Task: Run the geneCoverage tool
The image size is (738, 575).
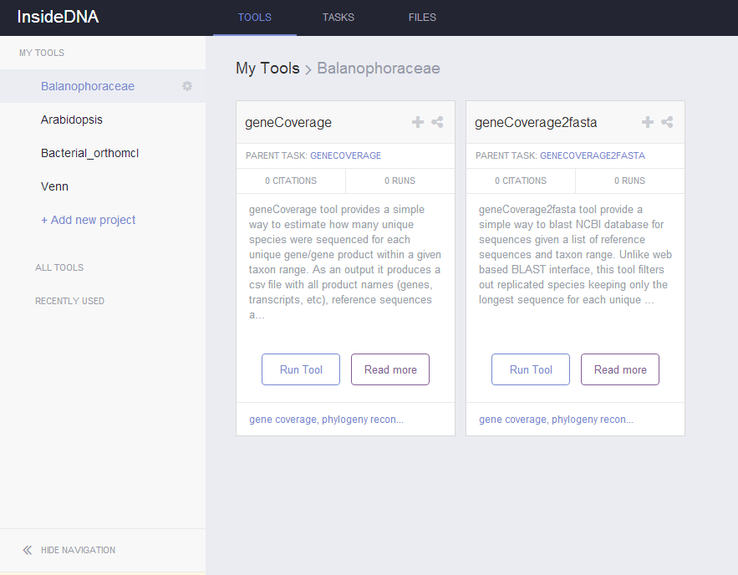Action: pos(301,369)
